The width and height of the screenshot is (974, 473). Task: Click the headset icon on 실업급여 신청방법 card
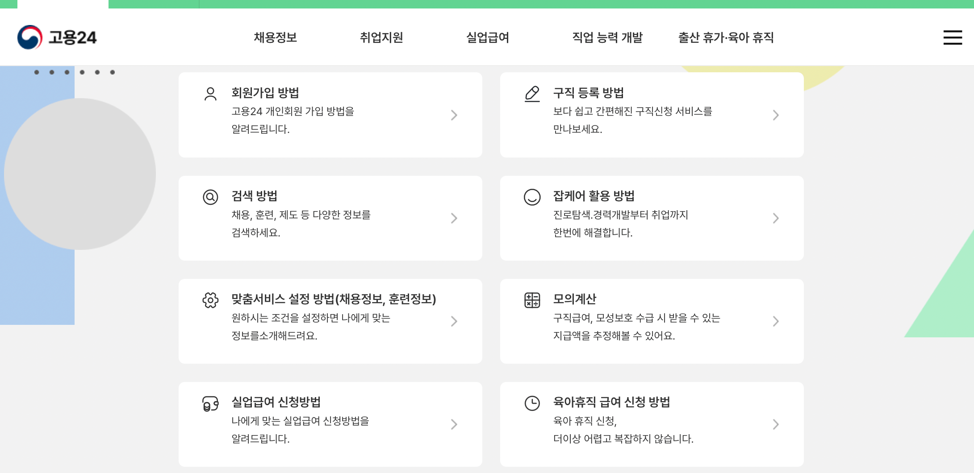[209, 404]
